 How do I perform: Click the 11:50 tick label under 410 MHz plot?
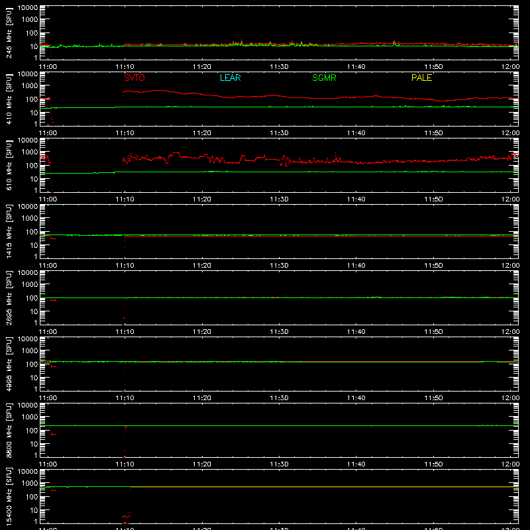click(433, 133)
